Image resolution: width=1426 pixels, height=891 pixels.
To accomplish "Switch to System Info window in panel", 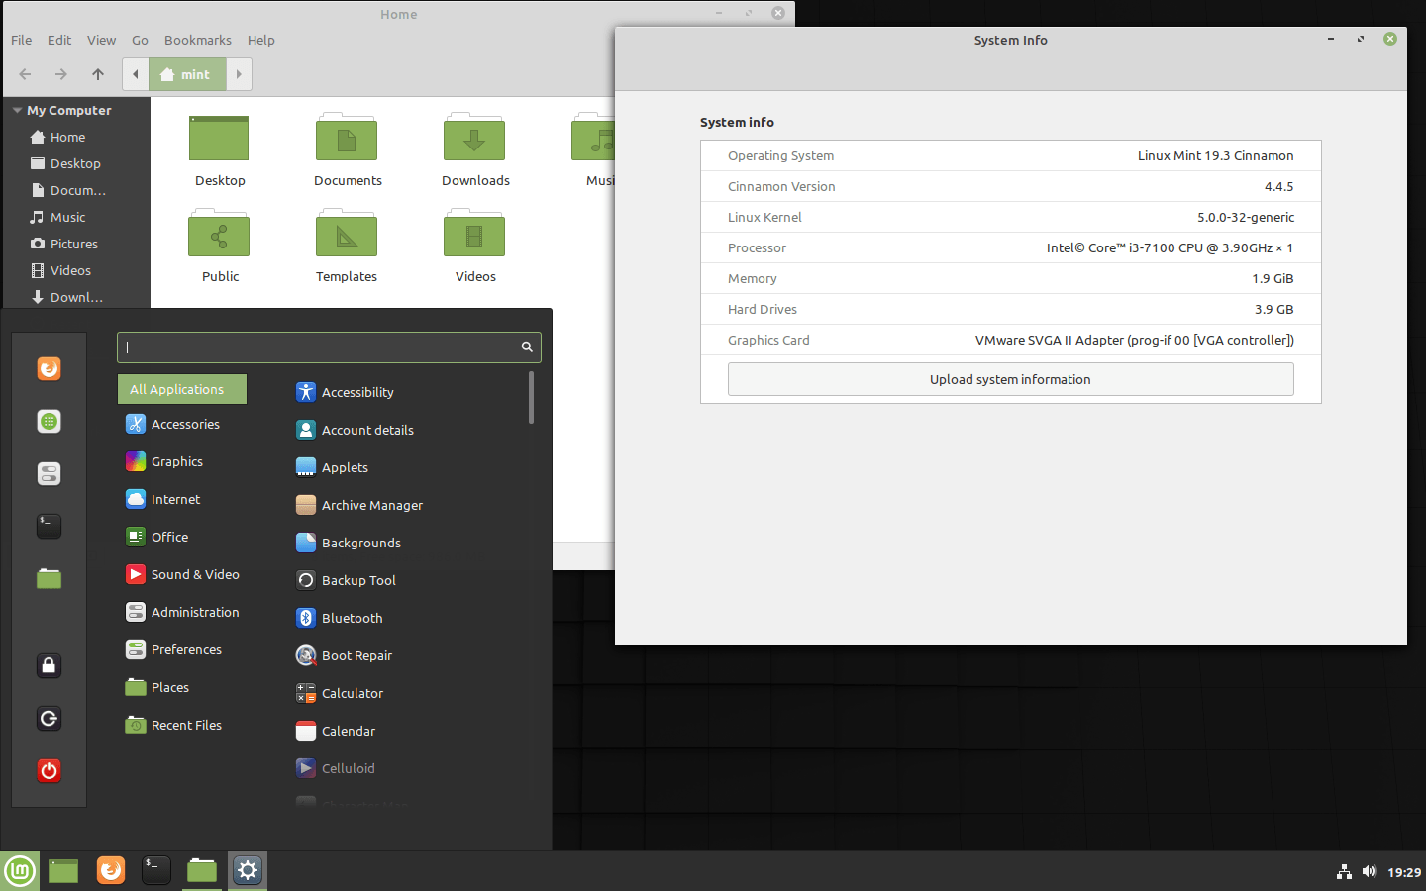I will (248, 871).
